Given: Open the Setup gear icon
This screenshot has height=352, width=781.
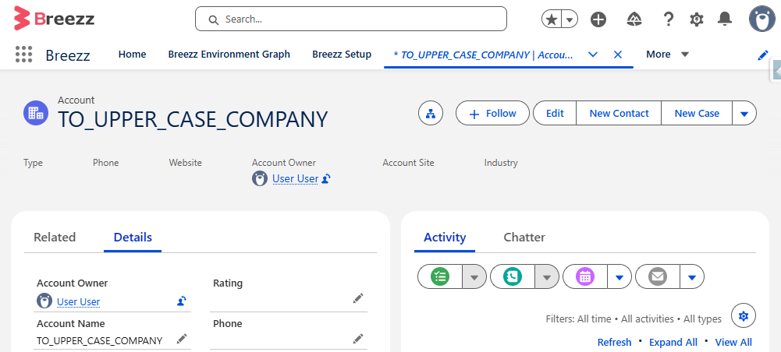Looking at the screenshot, I should click(x=696, y=19).
